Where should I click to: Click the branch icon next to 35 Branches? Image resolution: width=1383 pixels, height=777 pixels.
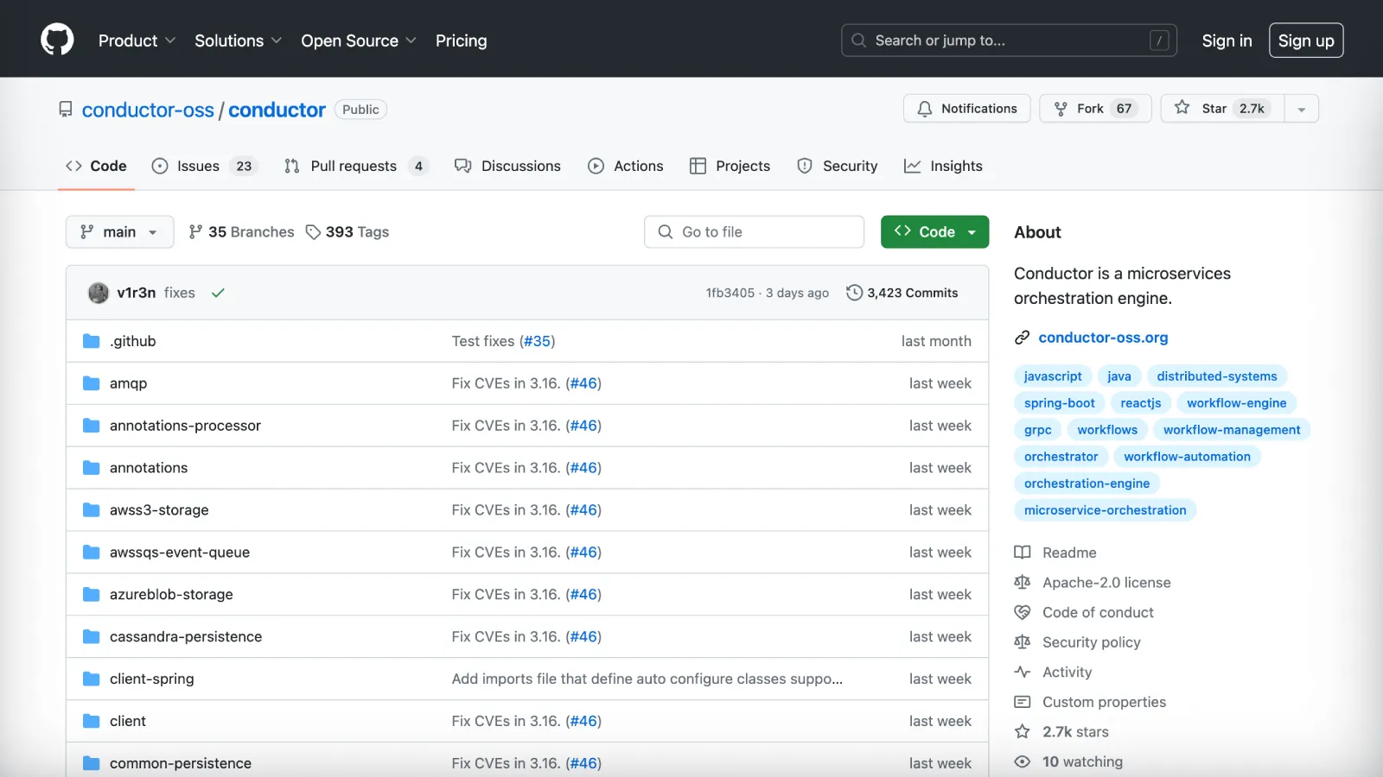pos(197,231)
